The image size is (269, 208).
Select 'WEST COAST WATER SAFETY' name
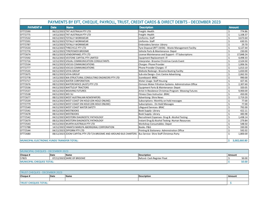[81, 107]
